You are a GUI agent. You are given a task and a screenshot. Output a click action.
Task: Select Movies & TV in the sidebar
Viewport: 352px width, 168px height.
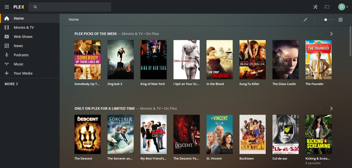pyautogui.click(x=30, y=27)
